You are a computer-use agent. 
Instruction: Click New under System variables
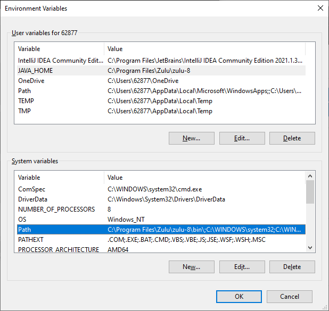click(191, 267)
